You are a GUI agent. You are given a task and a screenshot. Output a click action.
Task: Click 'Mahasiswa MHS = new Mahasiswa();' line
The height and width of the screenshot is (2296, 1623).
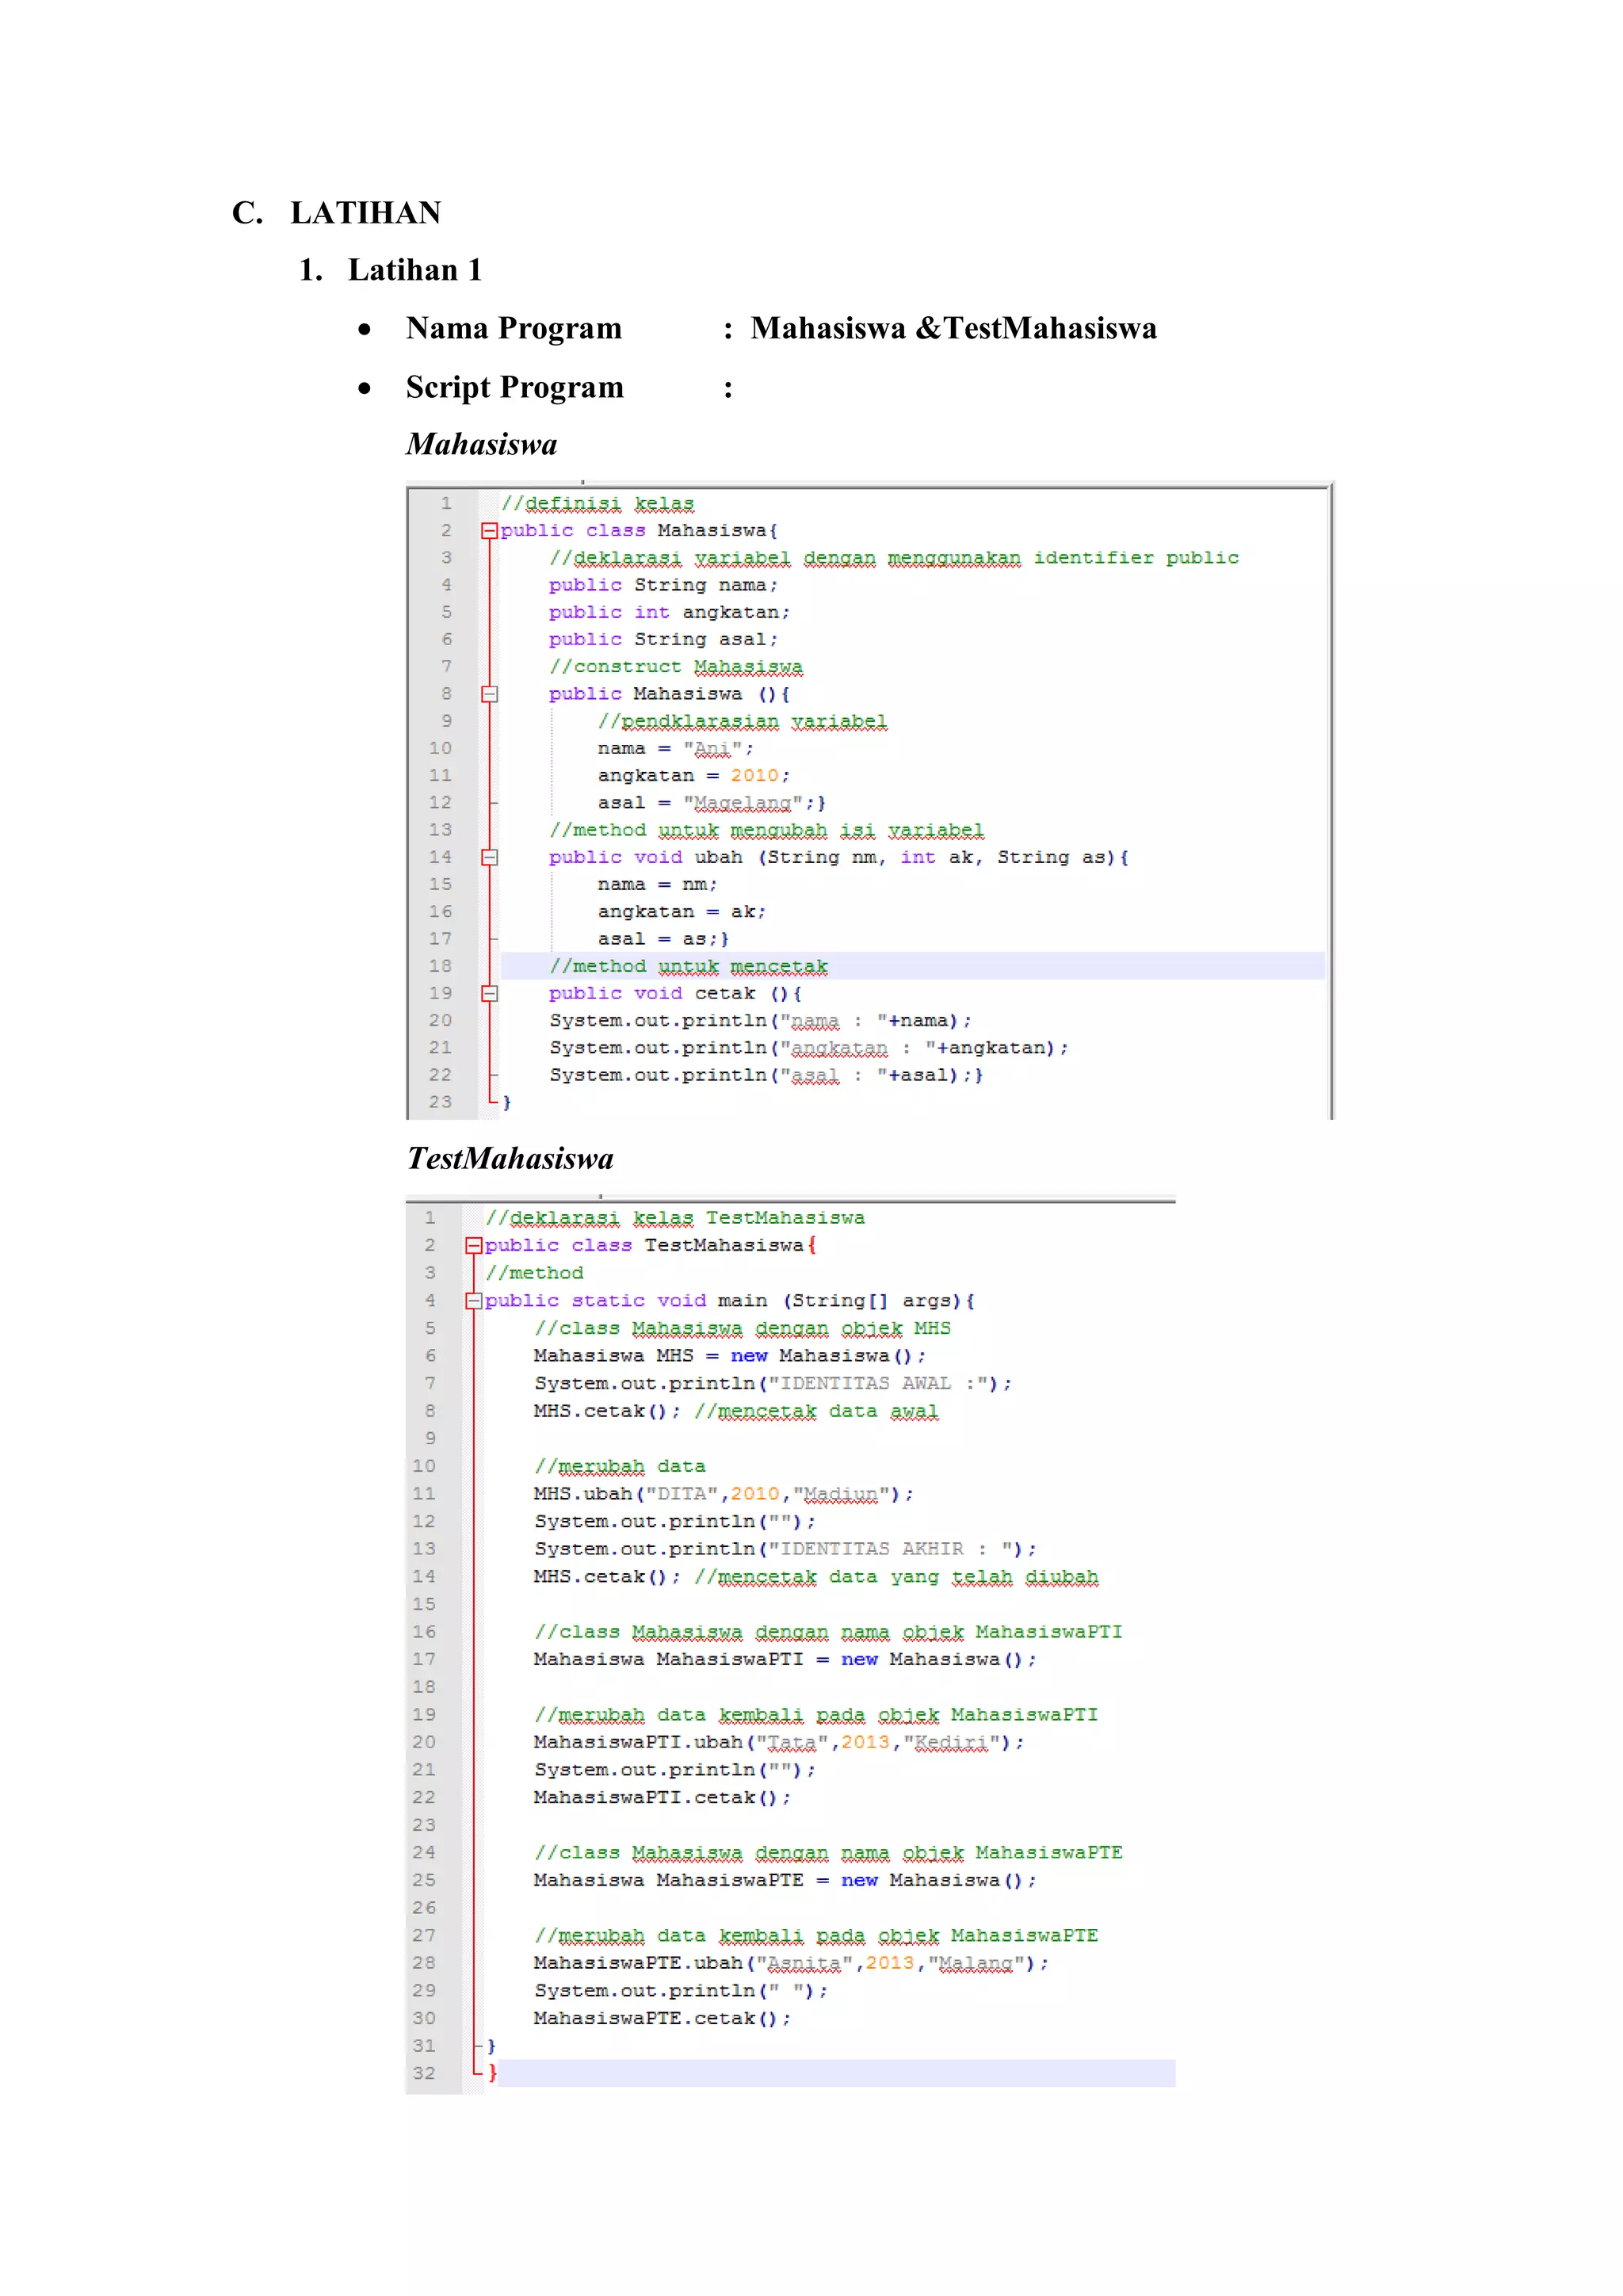pyautogui.click(x=729, y=1356)
